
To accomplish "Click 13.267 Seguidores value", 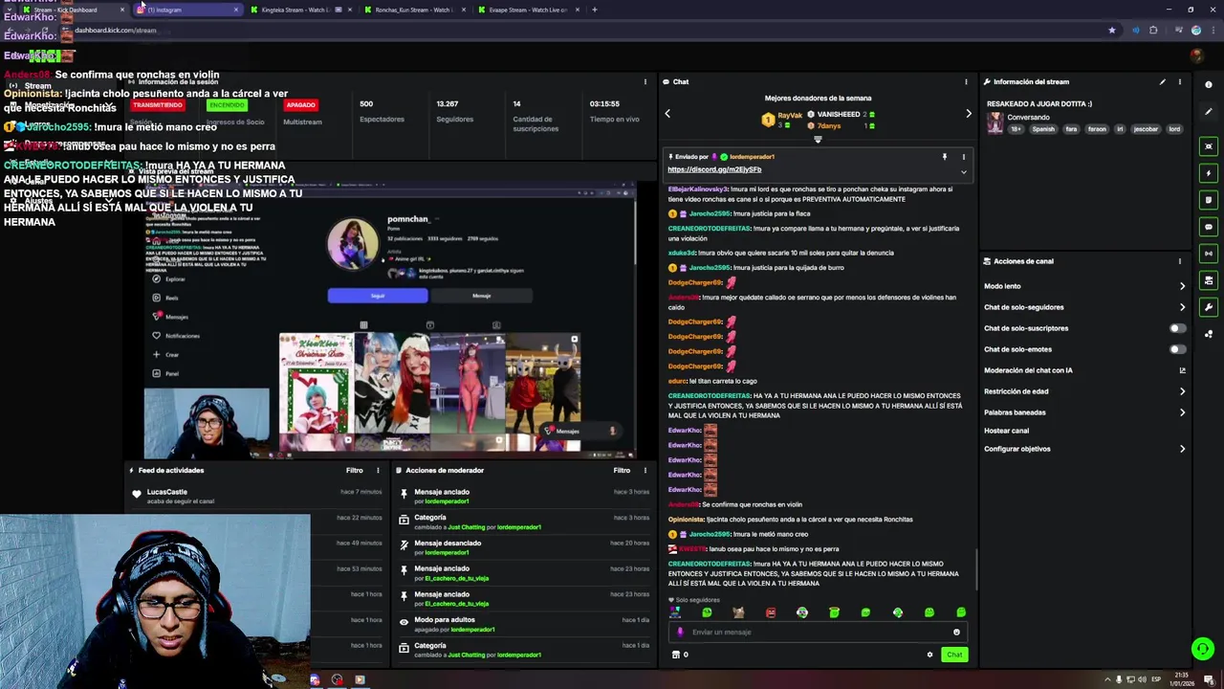I will coord(448,103).
